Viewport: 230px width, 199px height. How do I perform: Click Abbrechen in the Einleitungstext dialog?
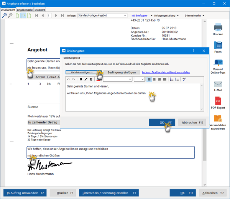[192, 122]
